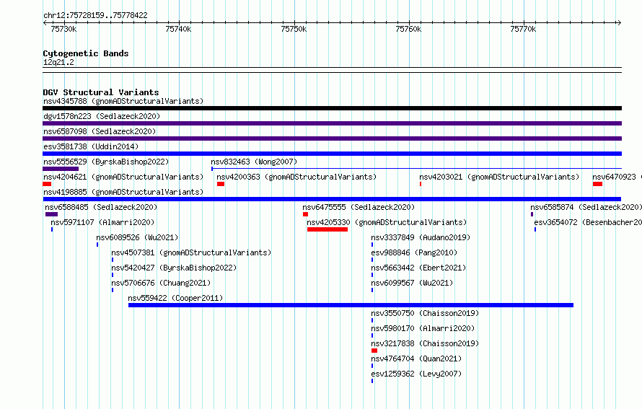This screenshot has width=642, height=409.
Task: Click the 75750k ruler tick label
Action: [x=294, y=29]
